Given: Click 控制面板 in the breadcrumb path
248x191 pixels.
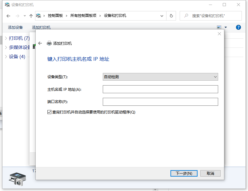Looking at the screenshot, I should coord(56,16).
